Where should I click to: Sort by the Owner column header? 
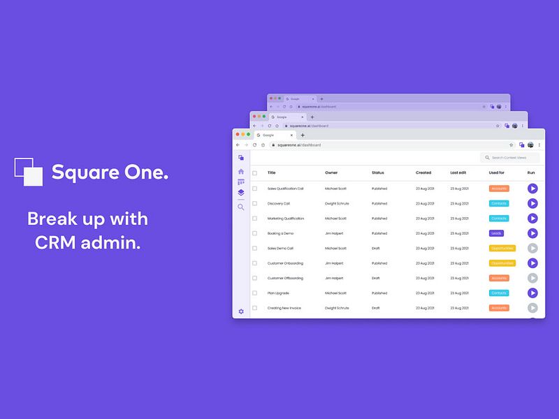click(x=331, y=172)
